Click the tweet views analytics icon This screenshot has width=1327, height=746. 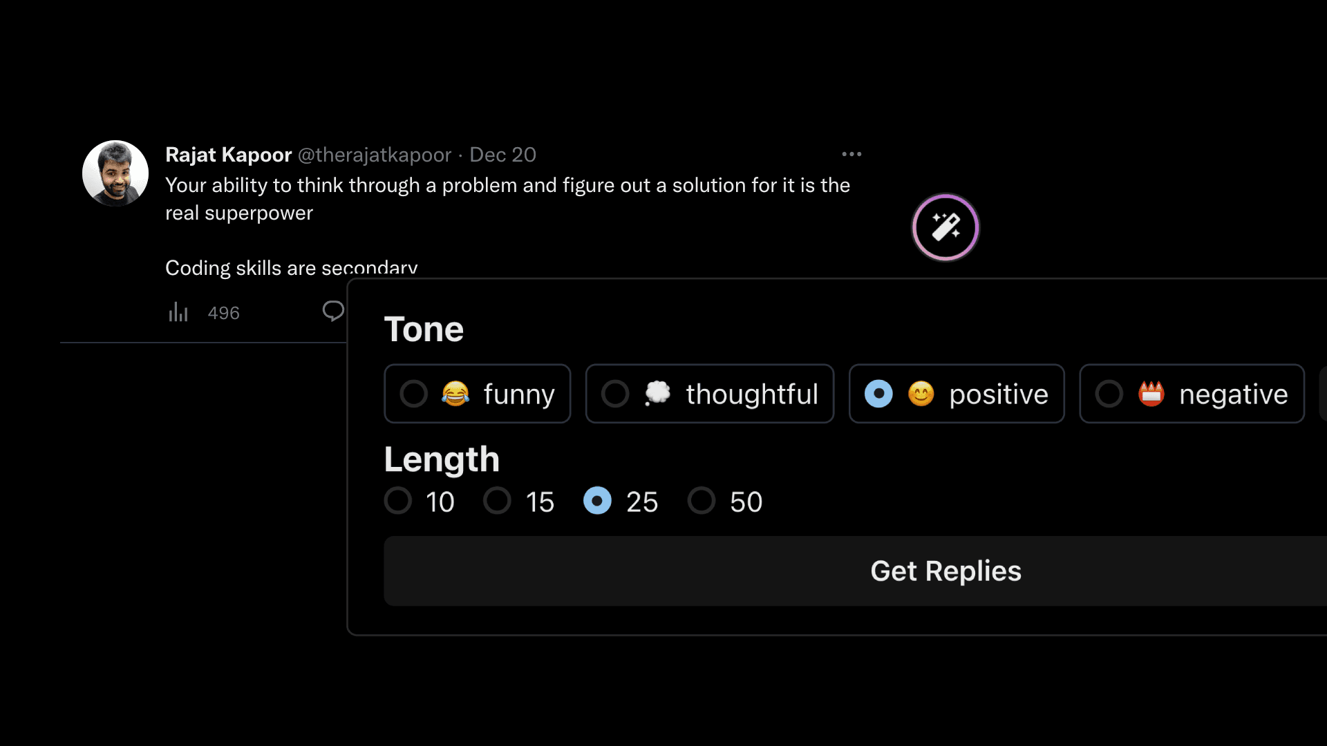pyautogui.click(x=178, y=313)
